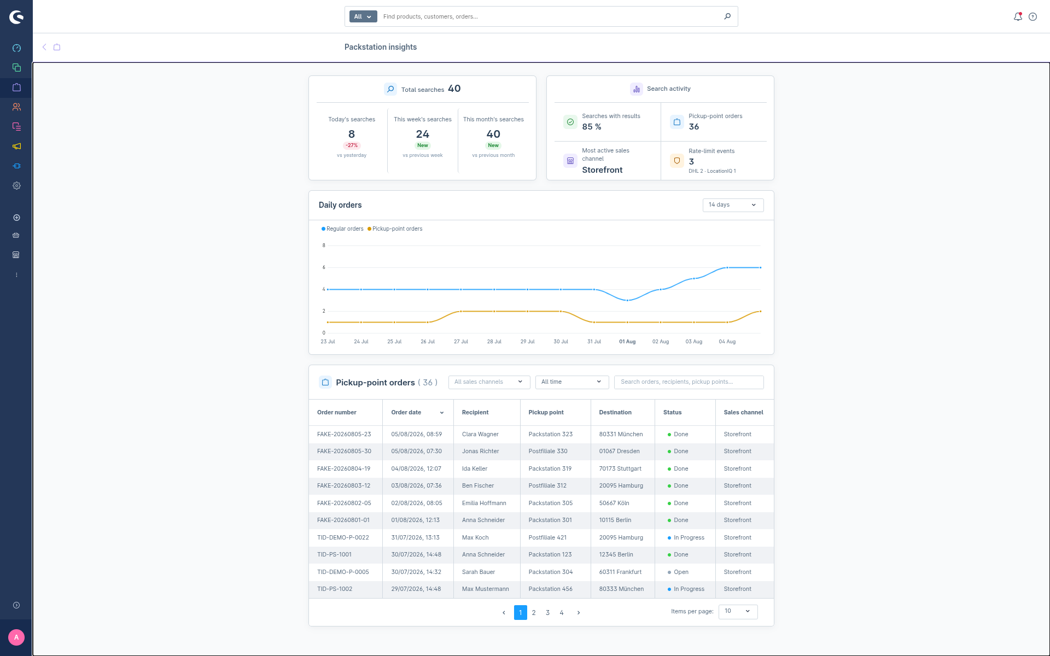This screenshot has width=1050, height=656.
Task: Sort by Order date column
Action: coord(418,413)
